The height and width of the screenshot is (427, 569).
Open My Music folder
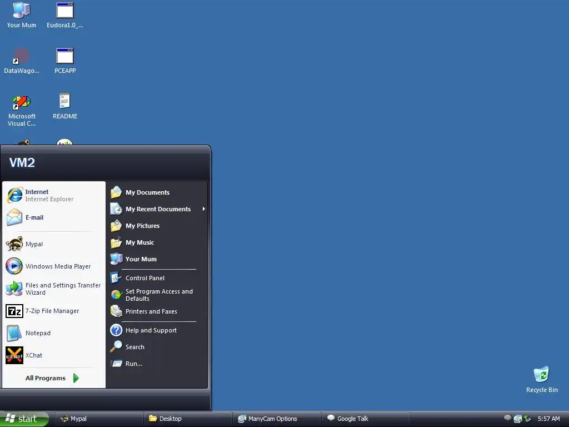click(x=157, y=242)
